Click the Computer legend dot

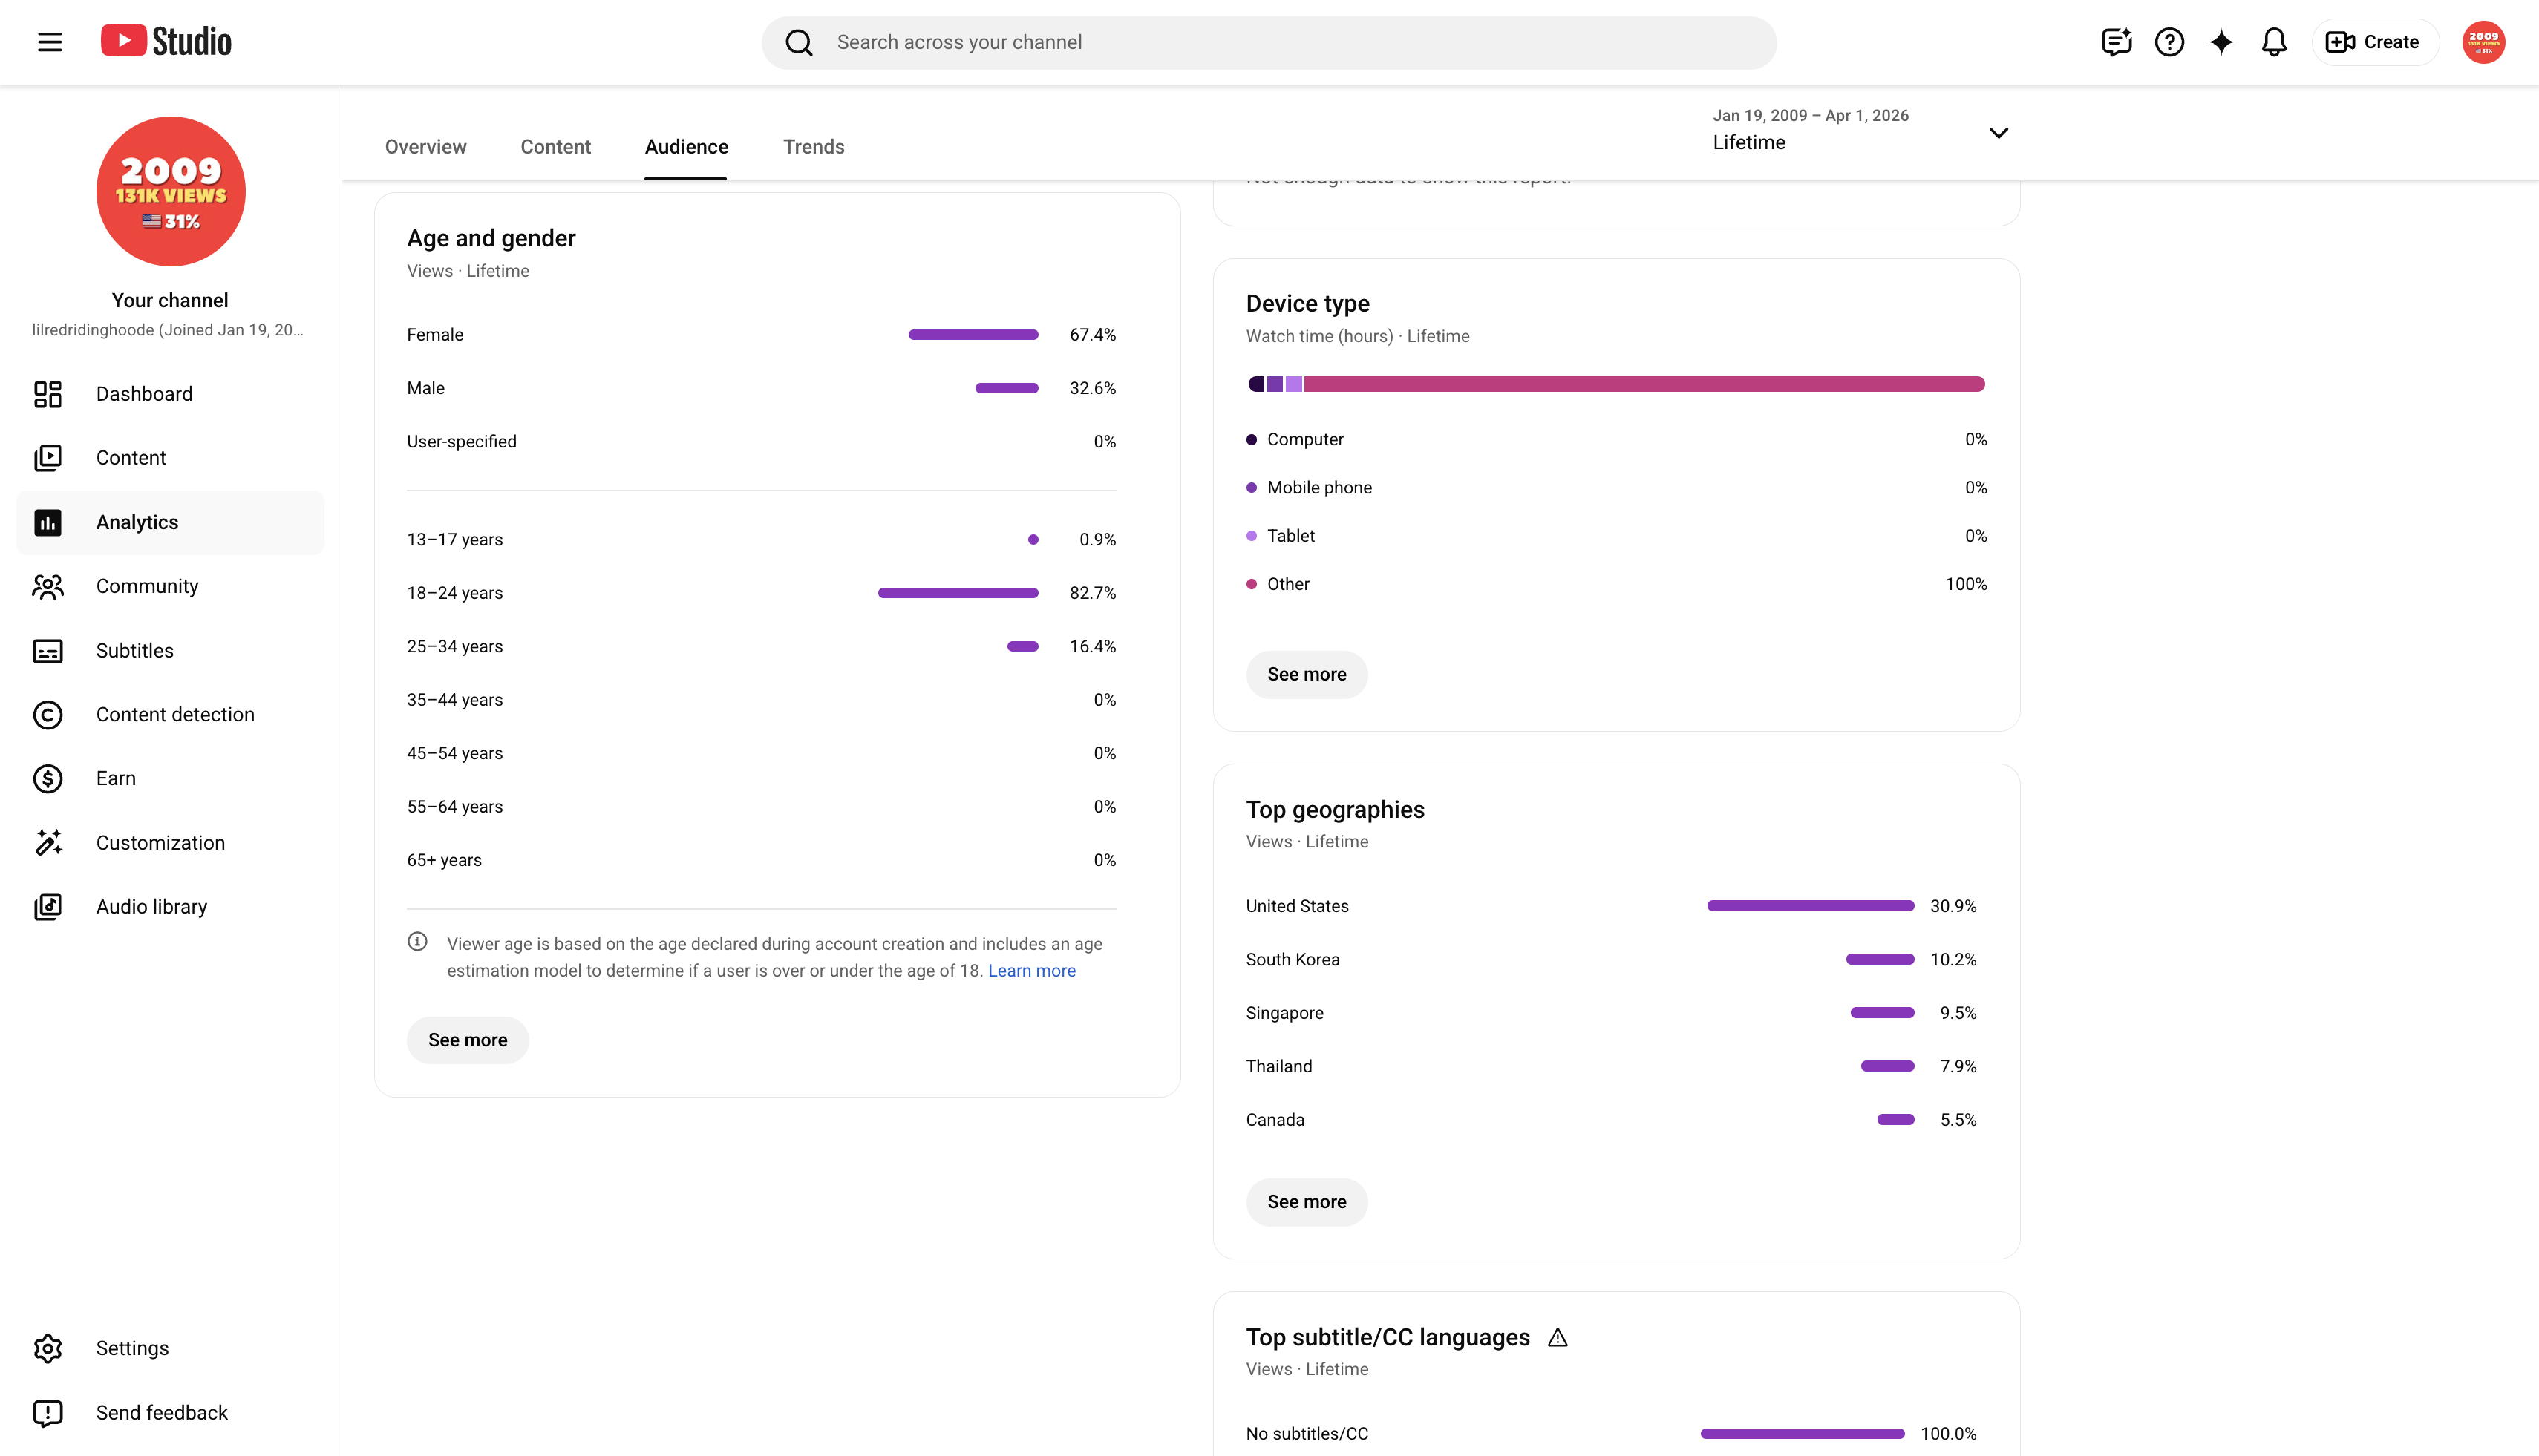point(1252,439)
